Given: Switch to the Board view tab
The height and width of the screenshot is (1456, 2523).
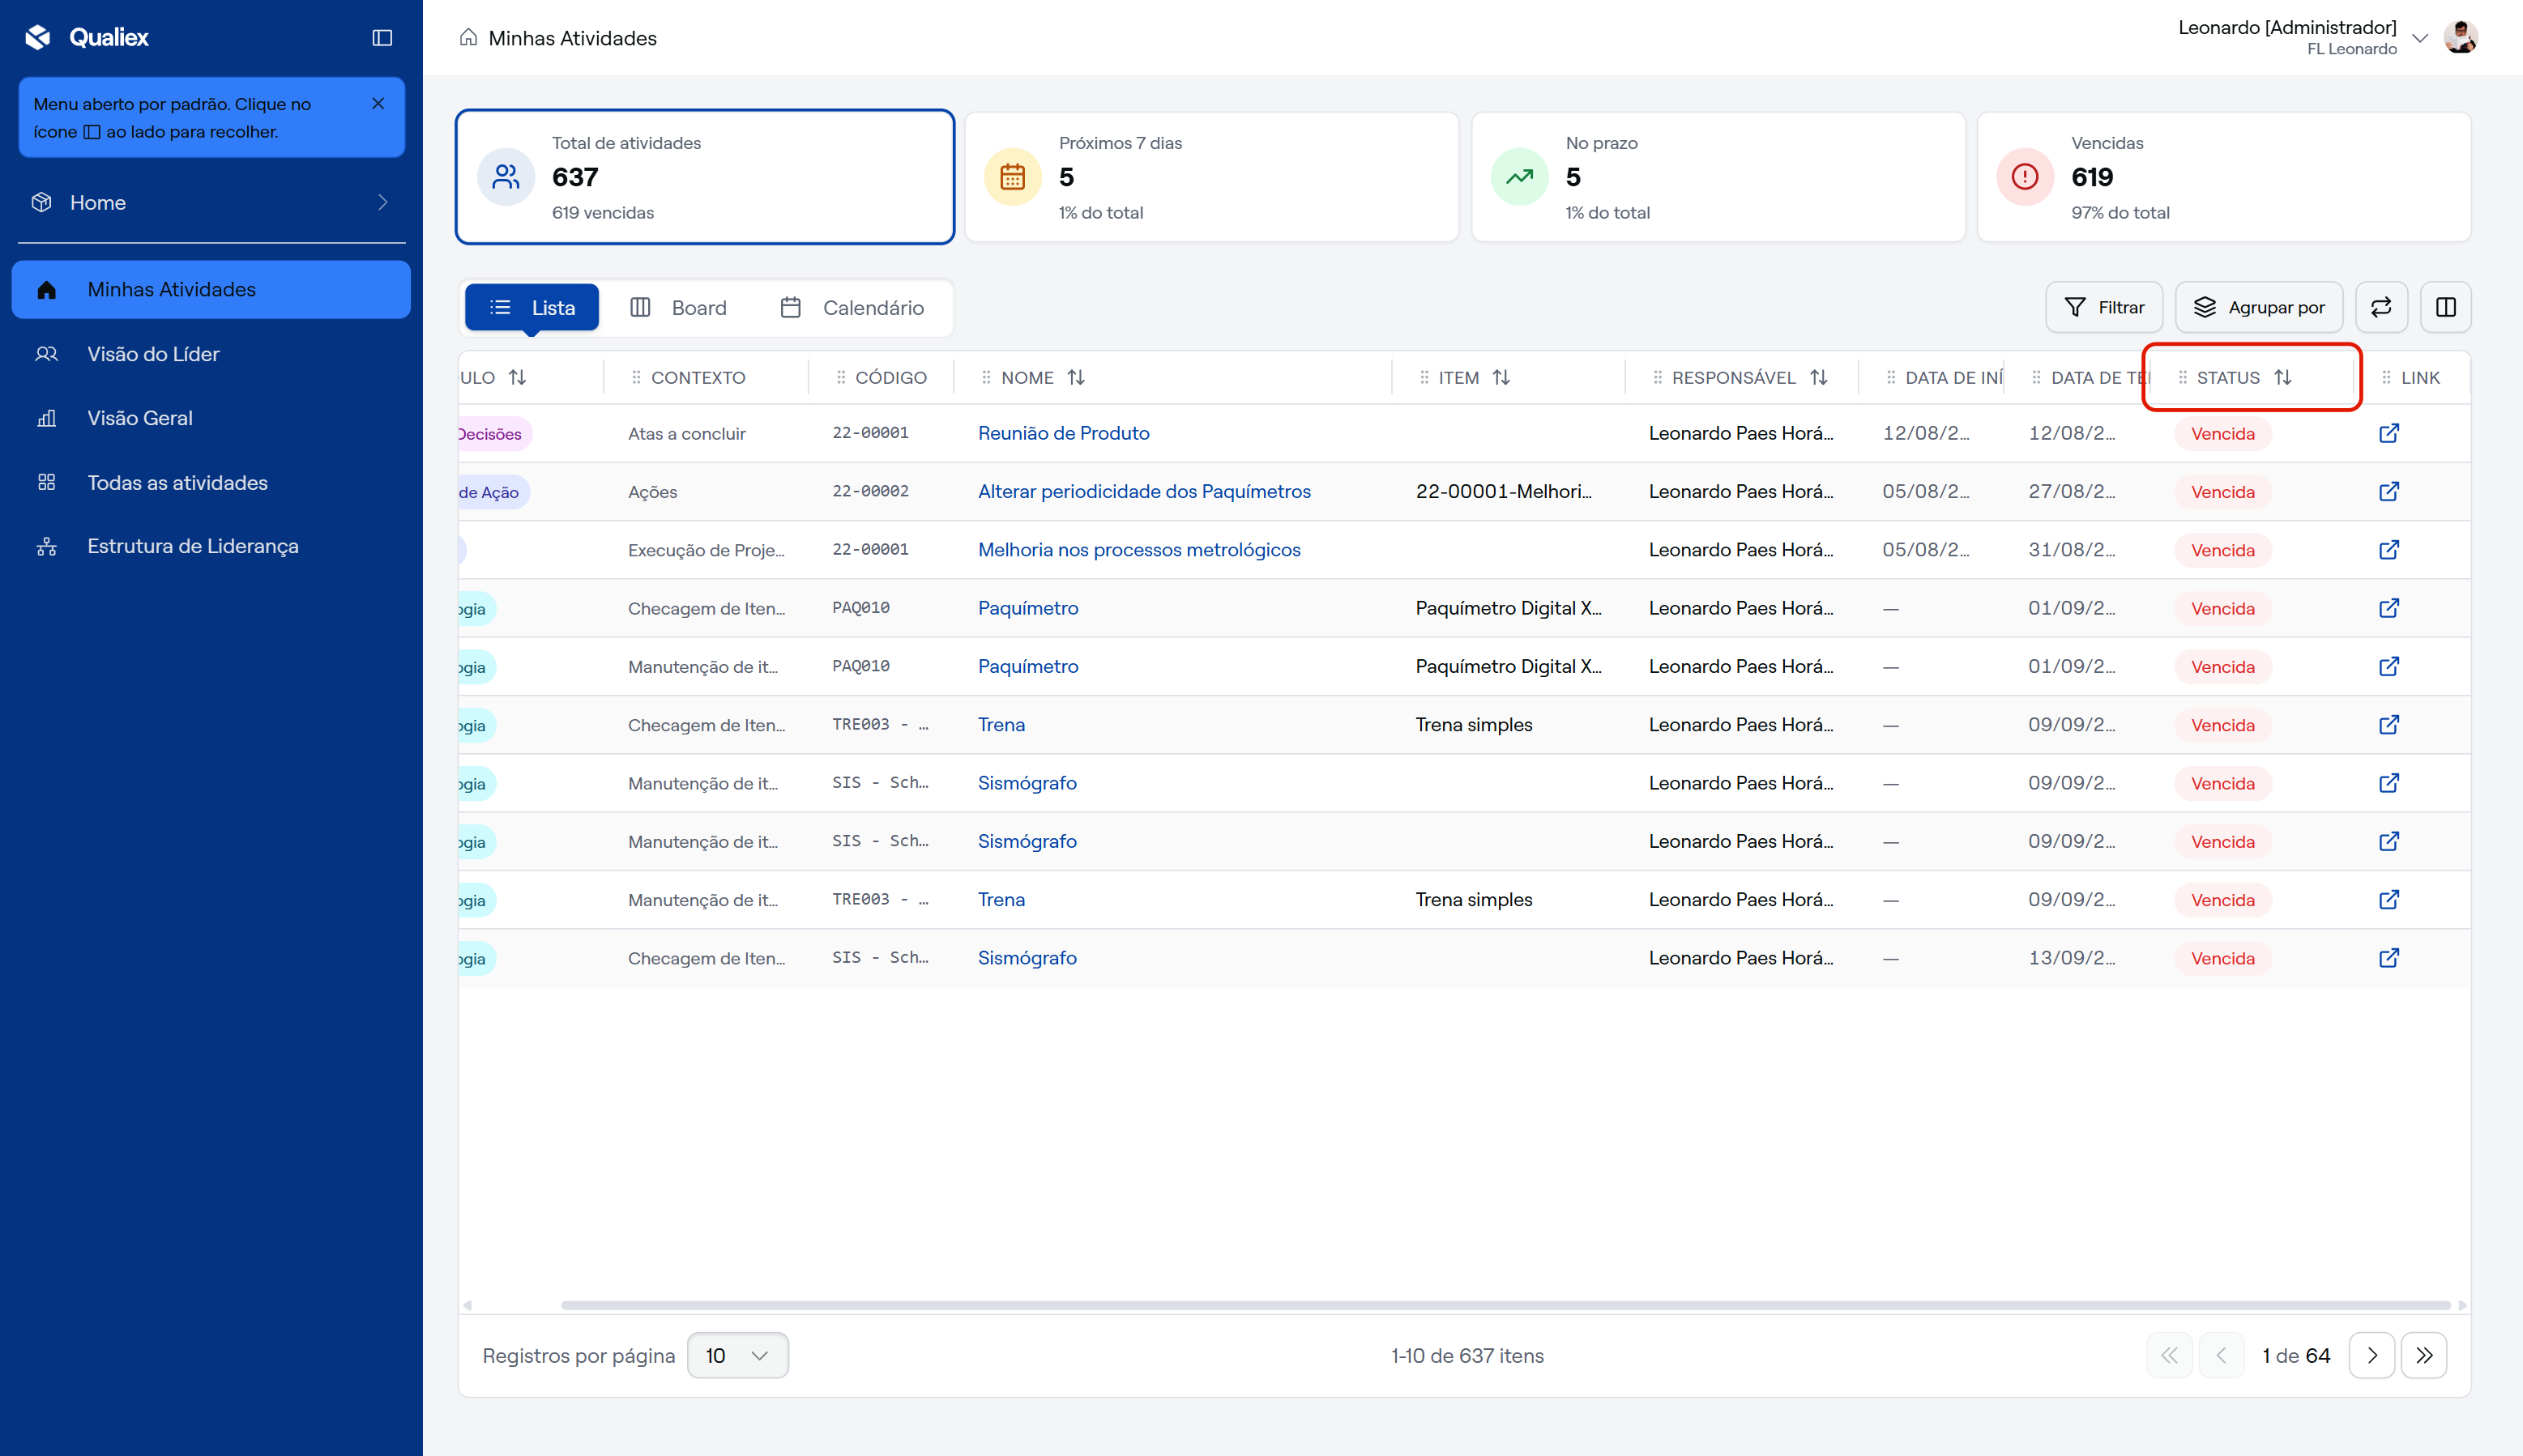Looking at the screenshot, I should (678, 307).
